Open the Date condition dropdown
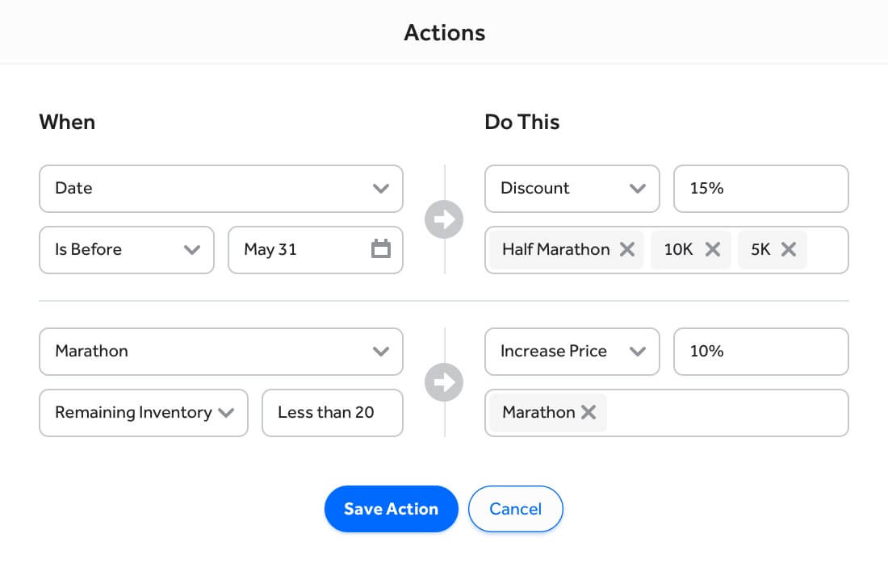The width and height of the screenshot is (888, 571). [x=221, y=189]
